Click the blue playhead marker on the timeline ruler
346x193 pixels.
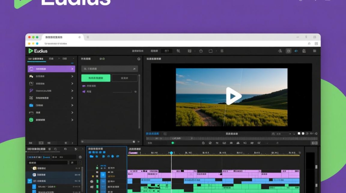(x=171, y=153)
